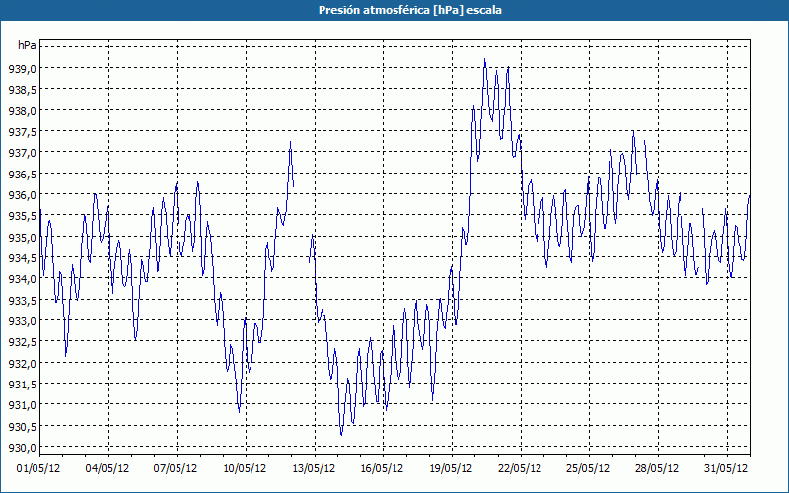Select the 935,5 axis value
Screen dimensions: 789x493
[x=22, y=216]
